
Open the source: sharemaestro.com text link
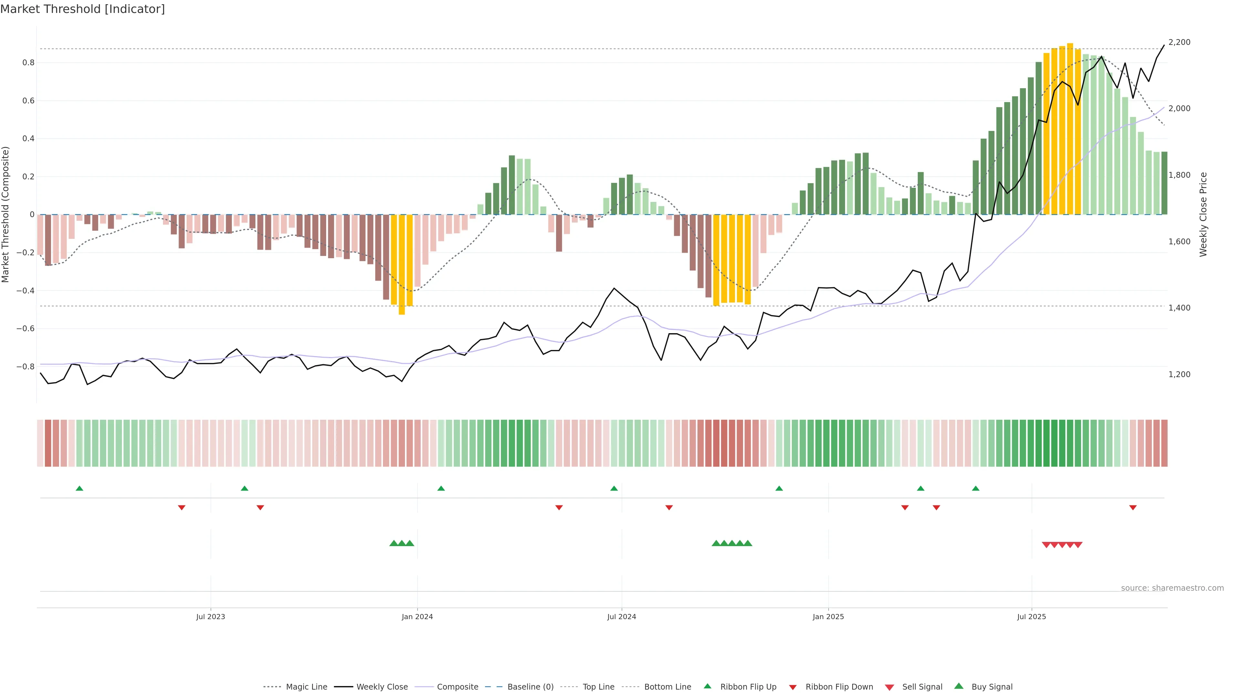(1172, 588)
